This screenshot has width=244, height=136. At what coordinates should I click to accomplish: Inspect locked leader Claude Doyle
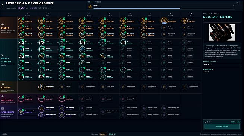click(x=164, y=87)
